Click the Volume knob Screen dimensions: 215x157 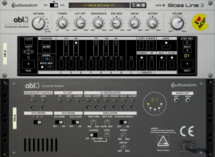click(x=177, y=23)
